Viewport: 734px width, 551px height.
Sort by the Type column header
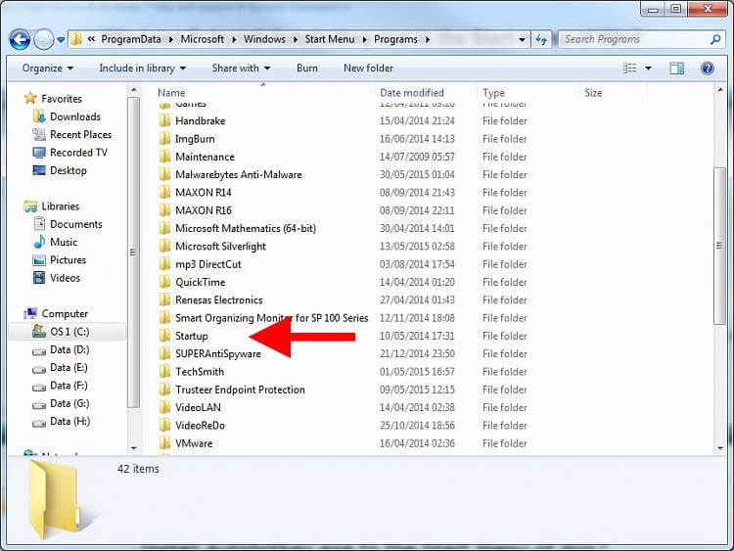tap(493, 93)
